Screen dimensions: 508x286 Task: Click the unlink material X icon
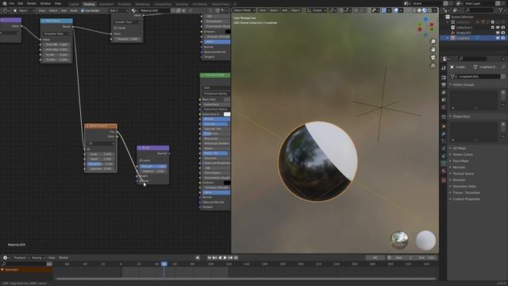click(183, 10)
